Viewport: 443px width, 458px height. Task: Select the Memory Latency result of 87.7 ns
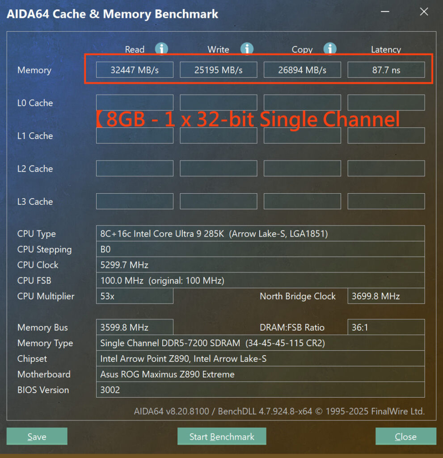click(386, 69)
